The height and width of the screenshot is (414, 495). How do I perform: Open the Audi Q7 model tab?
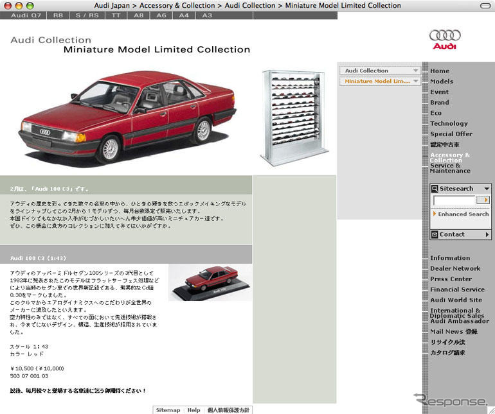pos(26,15)
